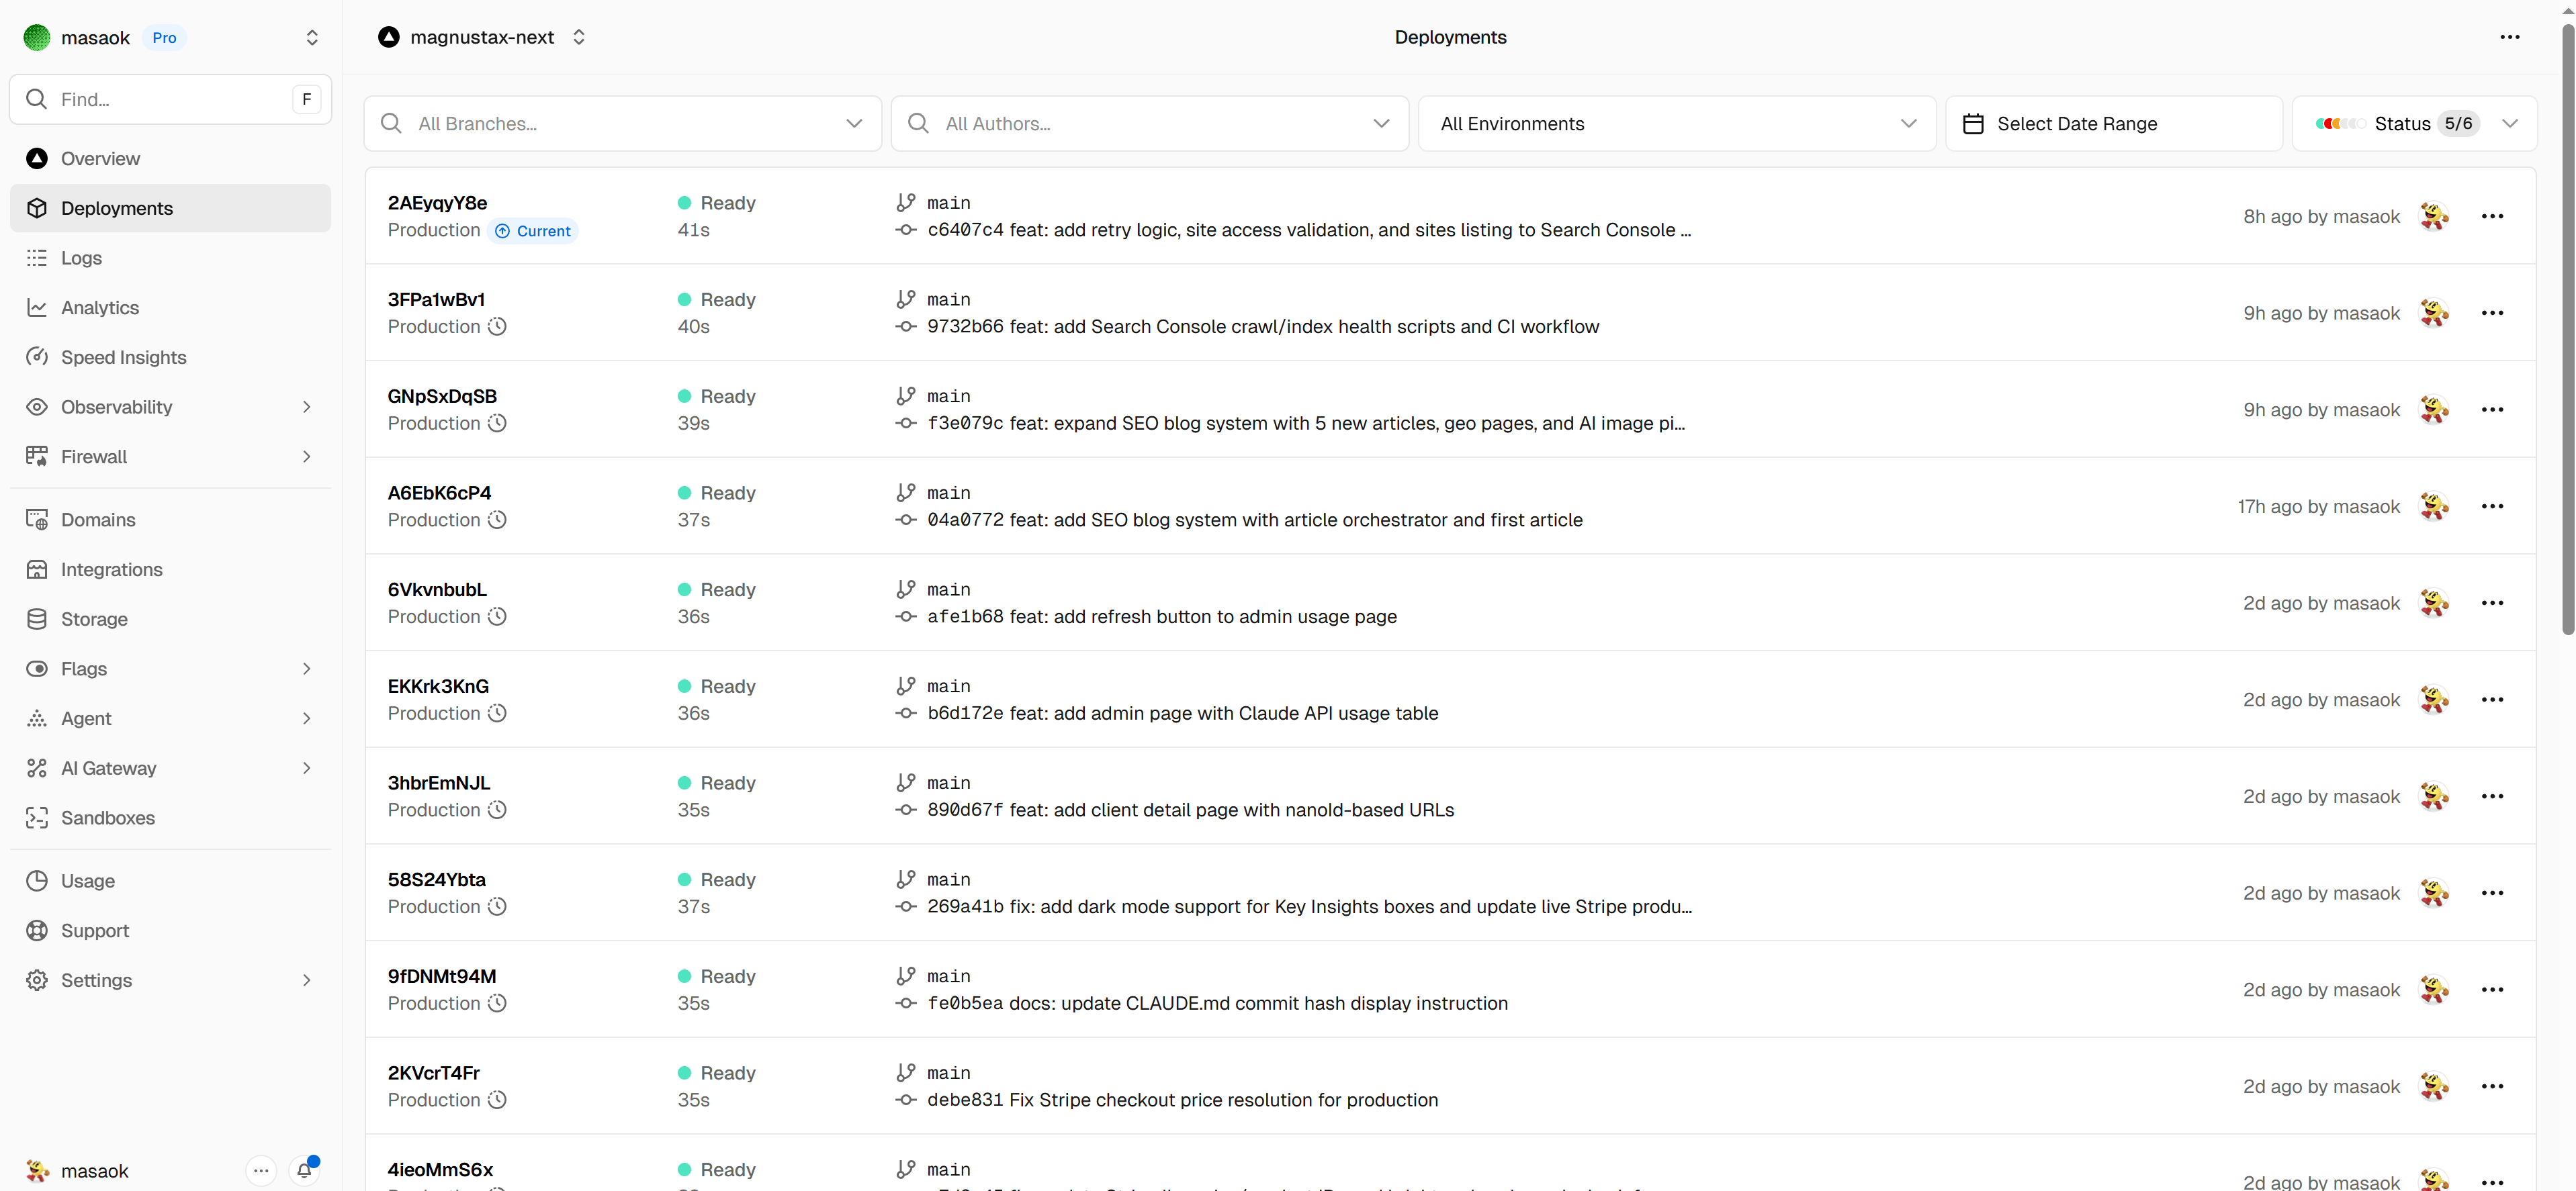Click the masaok avatar on the A6EbK6cP4 row
Viewport: 2576px width, 1191px height.
(2433, 507)
